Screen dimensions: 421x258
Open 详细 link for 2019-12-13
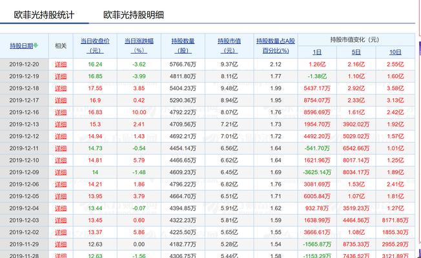pos(61,124)
